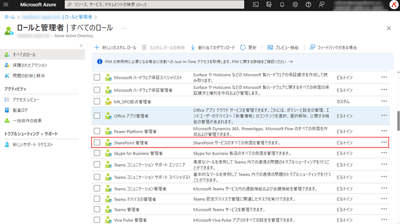This screenshot has height=224, width=400.
Task: Check the MK_SPO拠点管理者 checkbox
Action: [x=97, y=101]
